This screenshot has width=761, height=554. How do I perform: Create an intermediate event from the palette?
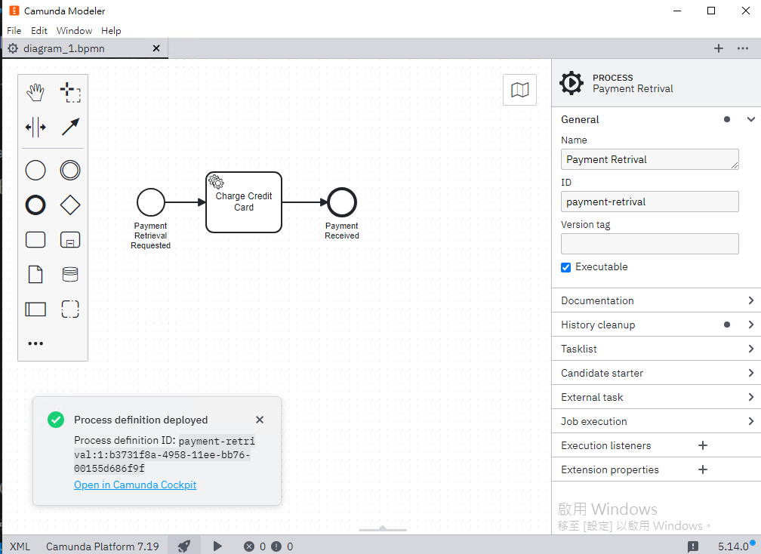click(x=70, y=171)
